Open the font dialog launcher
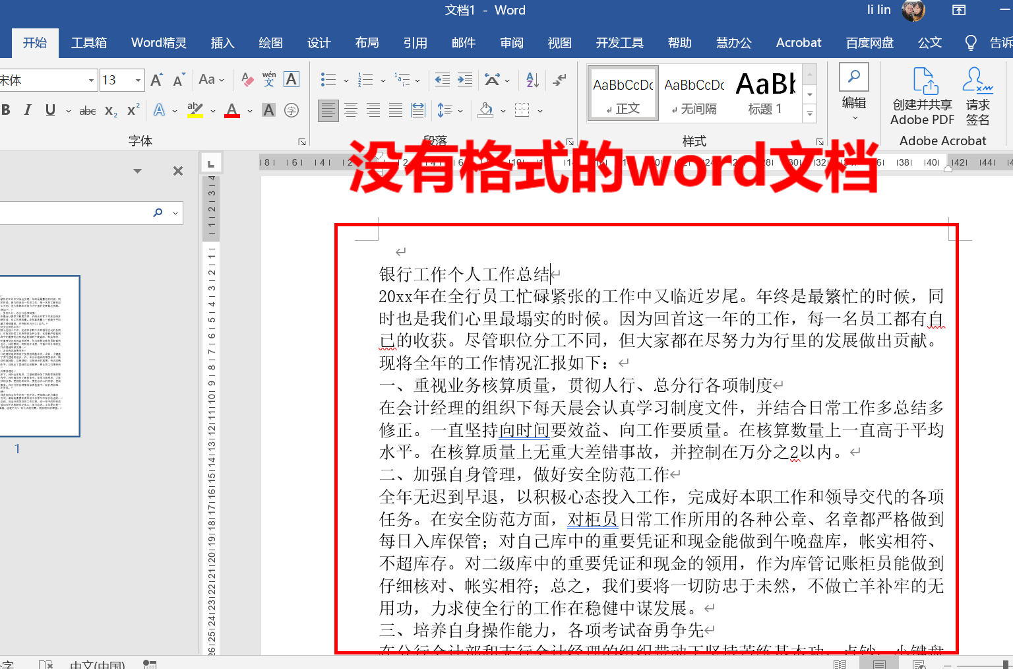The height and width of the screenshot is (669, 1013). click(301, 141)
